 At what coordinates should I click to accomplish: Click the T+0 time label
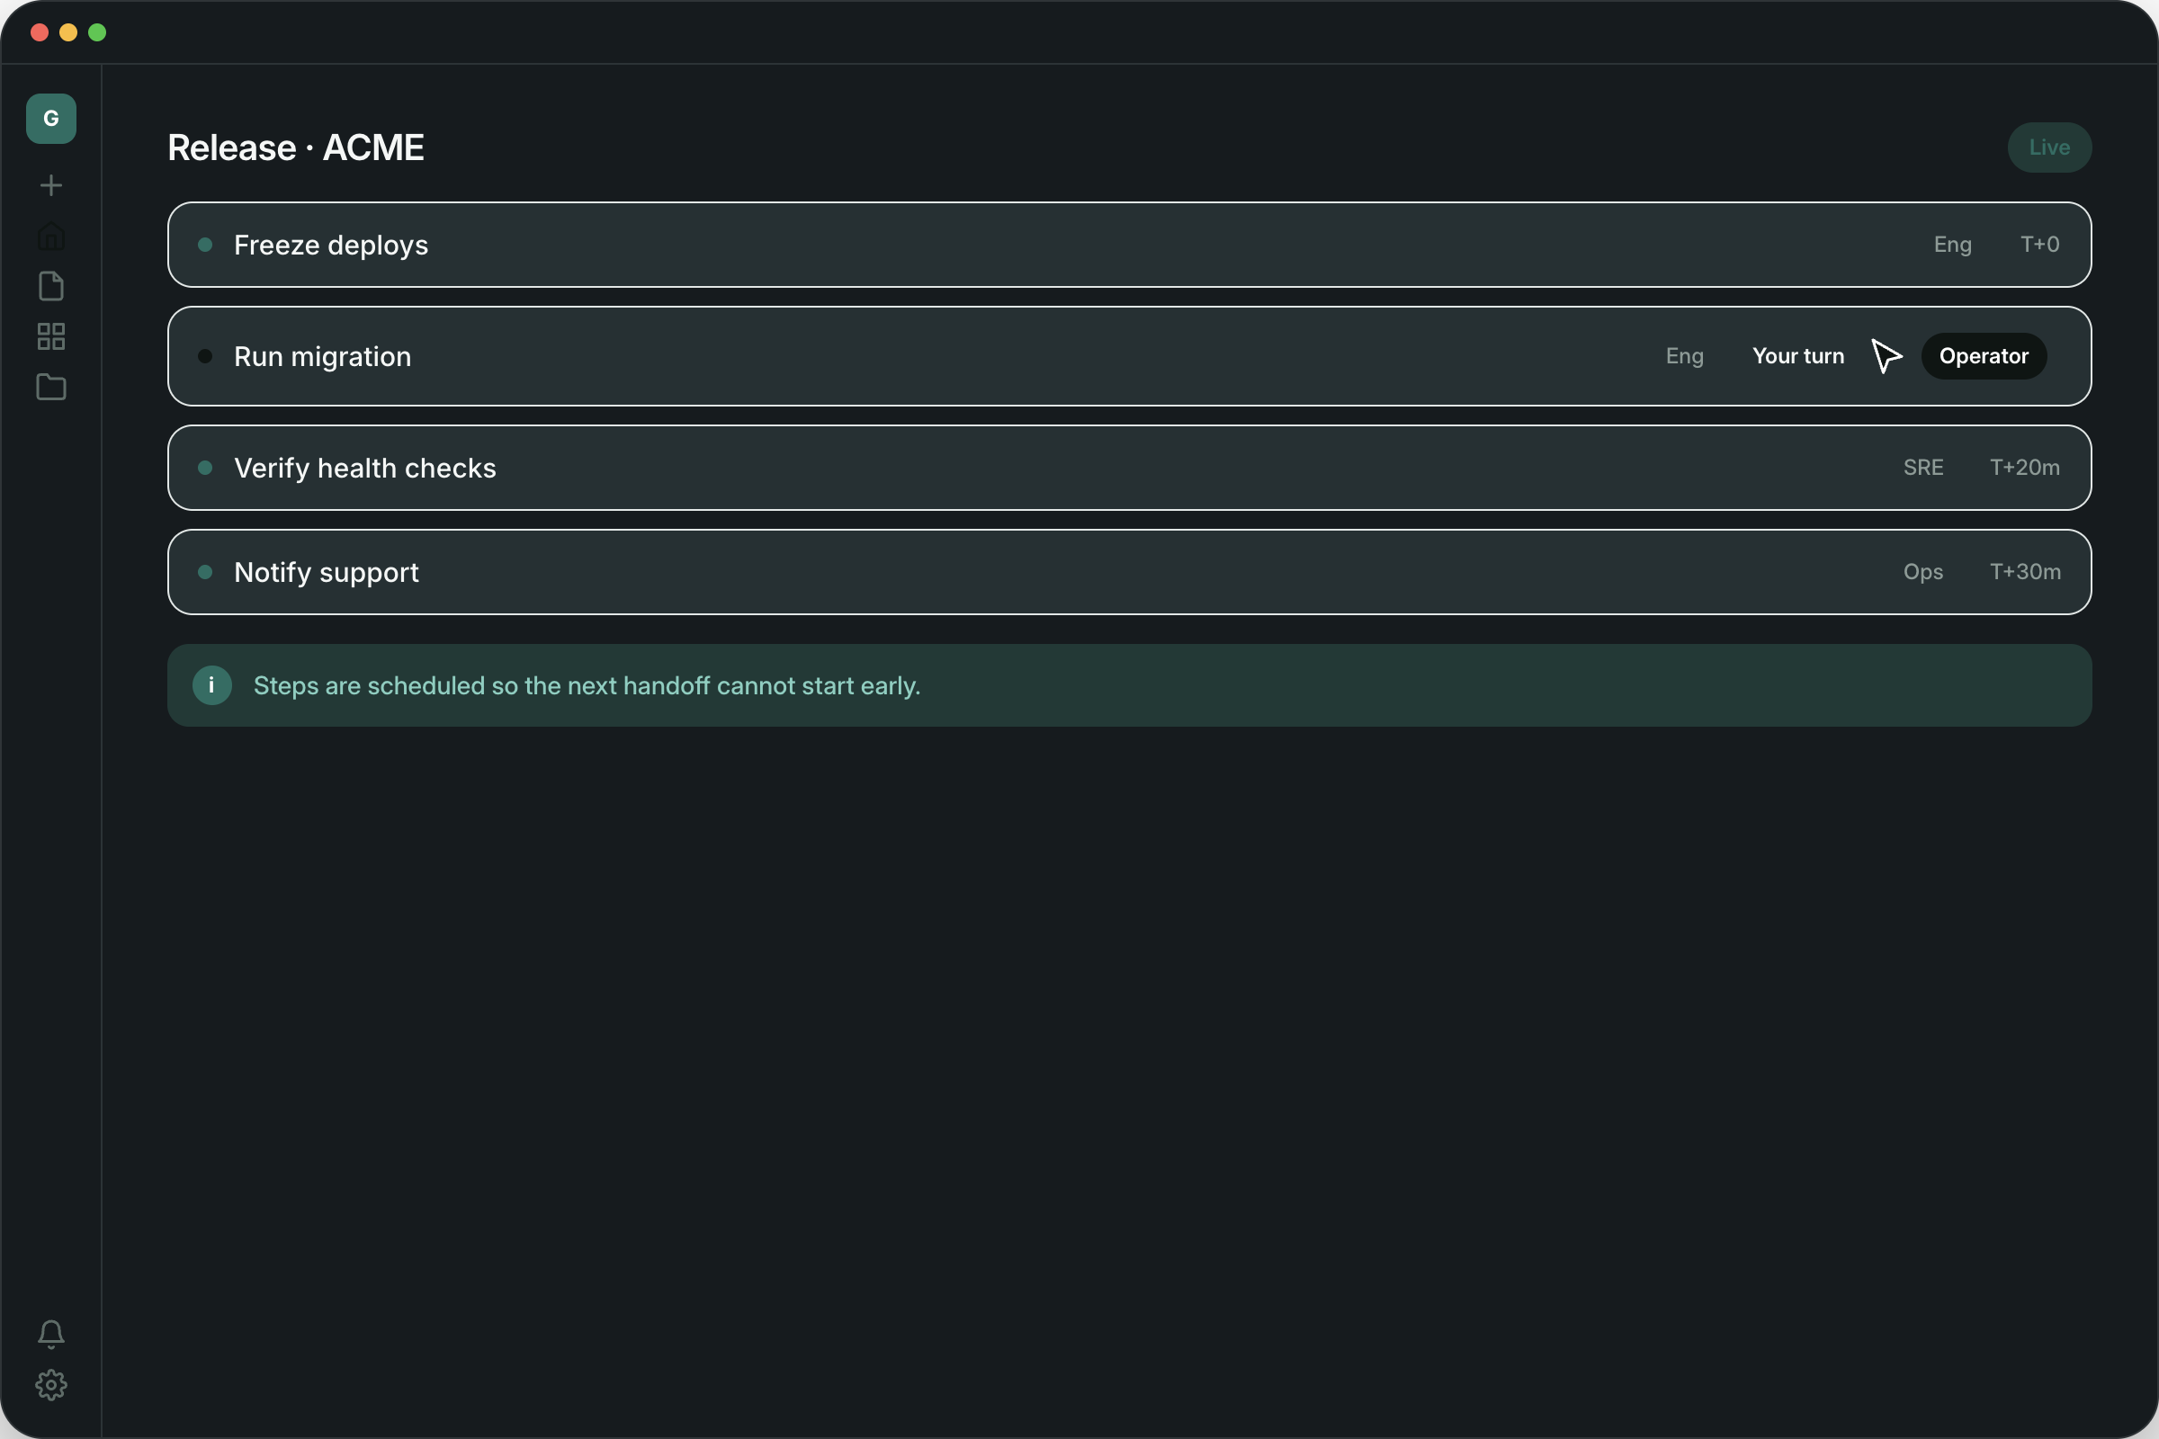pos(2039,245)
